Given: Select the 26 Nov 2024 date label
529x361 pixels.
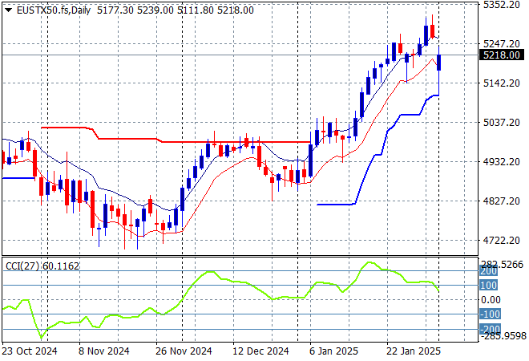Looking at the screenshot, I should click(x=184, y=351).
